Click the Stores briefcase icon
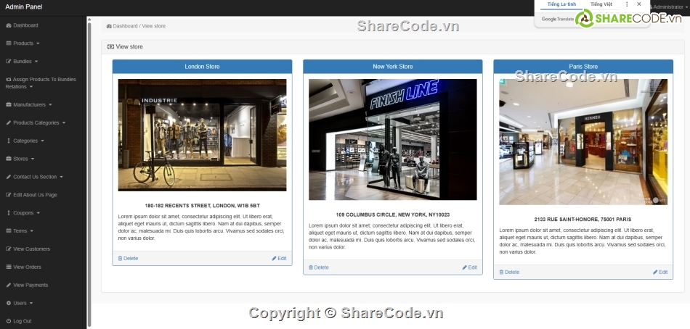Viewport: 690px width, 329px height. [9, 159]
